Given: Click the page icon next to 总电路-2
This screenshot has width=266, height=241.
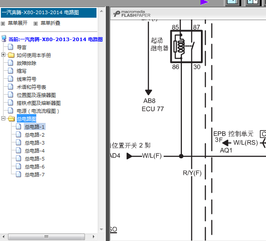Looking at the screenshot, I should click(x=19, y=134).
